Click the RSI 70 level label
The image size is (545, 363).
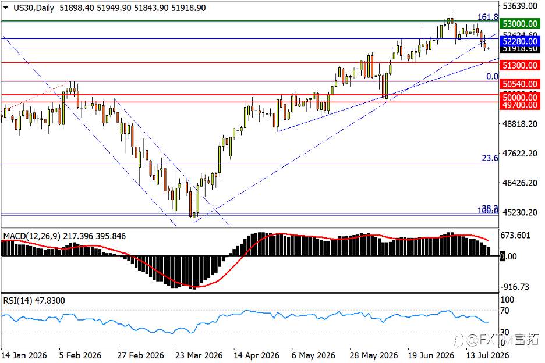coord(504,311)
